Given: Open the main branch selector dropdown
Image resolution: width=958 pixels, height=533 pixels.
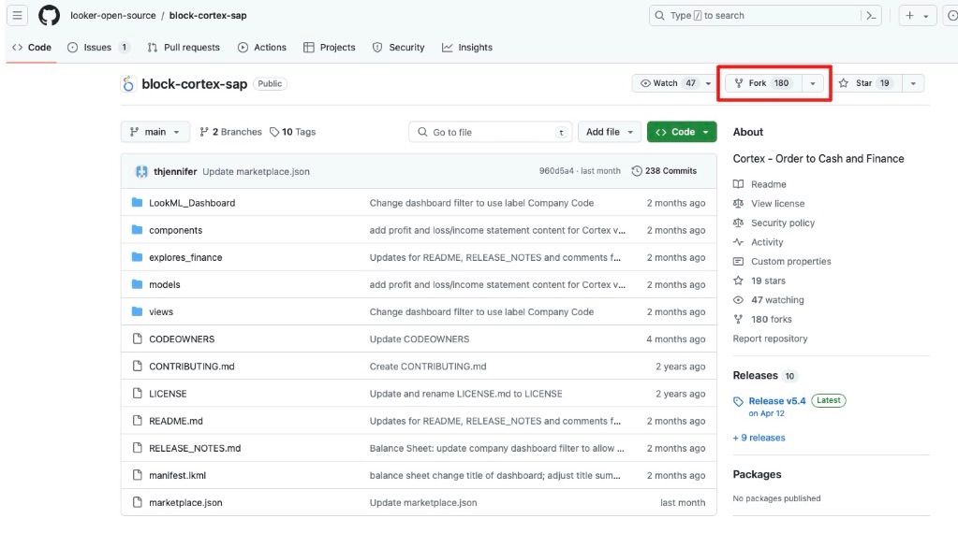Looking at the screenshot, I should click(155, 132).
